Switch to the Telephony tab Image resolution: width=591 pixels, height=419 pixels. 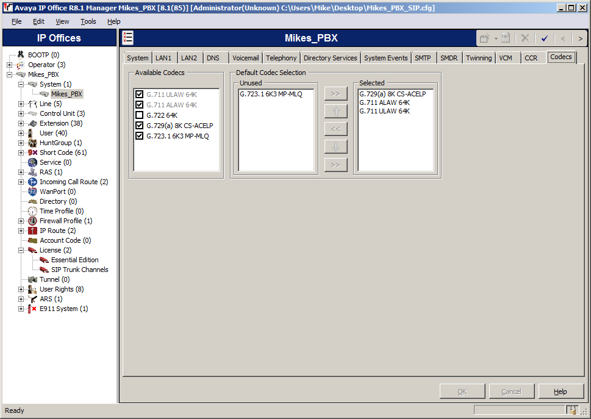tap(281, 58)
